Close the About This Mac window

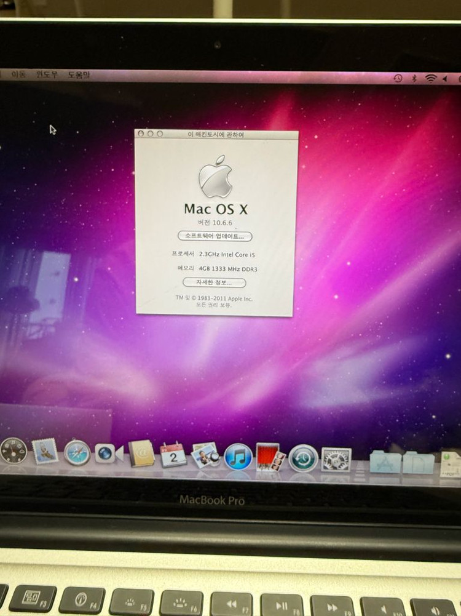[141, 134]
